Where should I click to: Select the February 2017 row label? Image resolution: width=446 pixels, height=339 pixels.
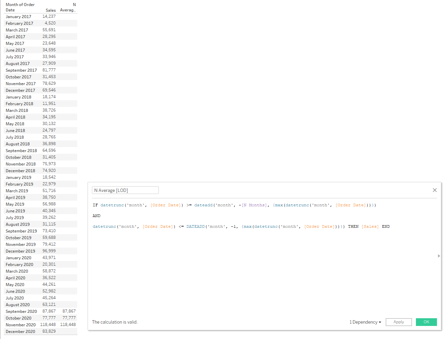(19, 23)
